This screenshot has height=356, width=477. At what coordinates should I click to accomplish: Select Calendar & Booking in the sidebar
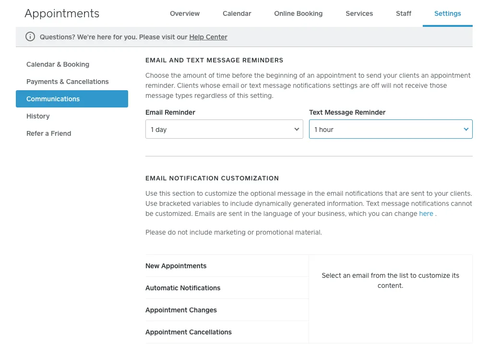57,64
